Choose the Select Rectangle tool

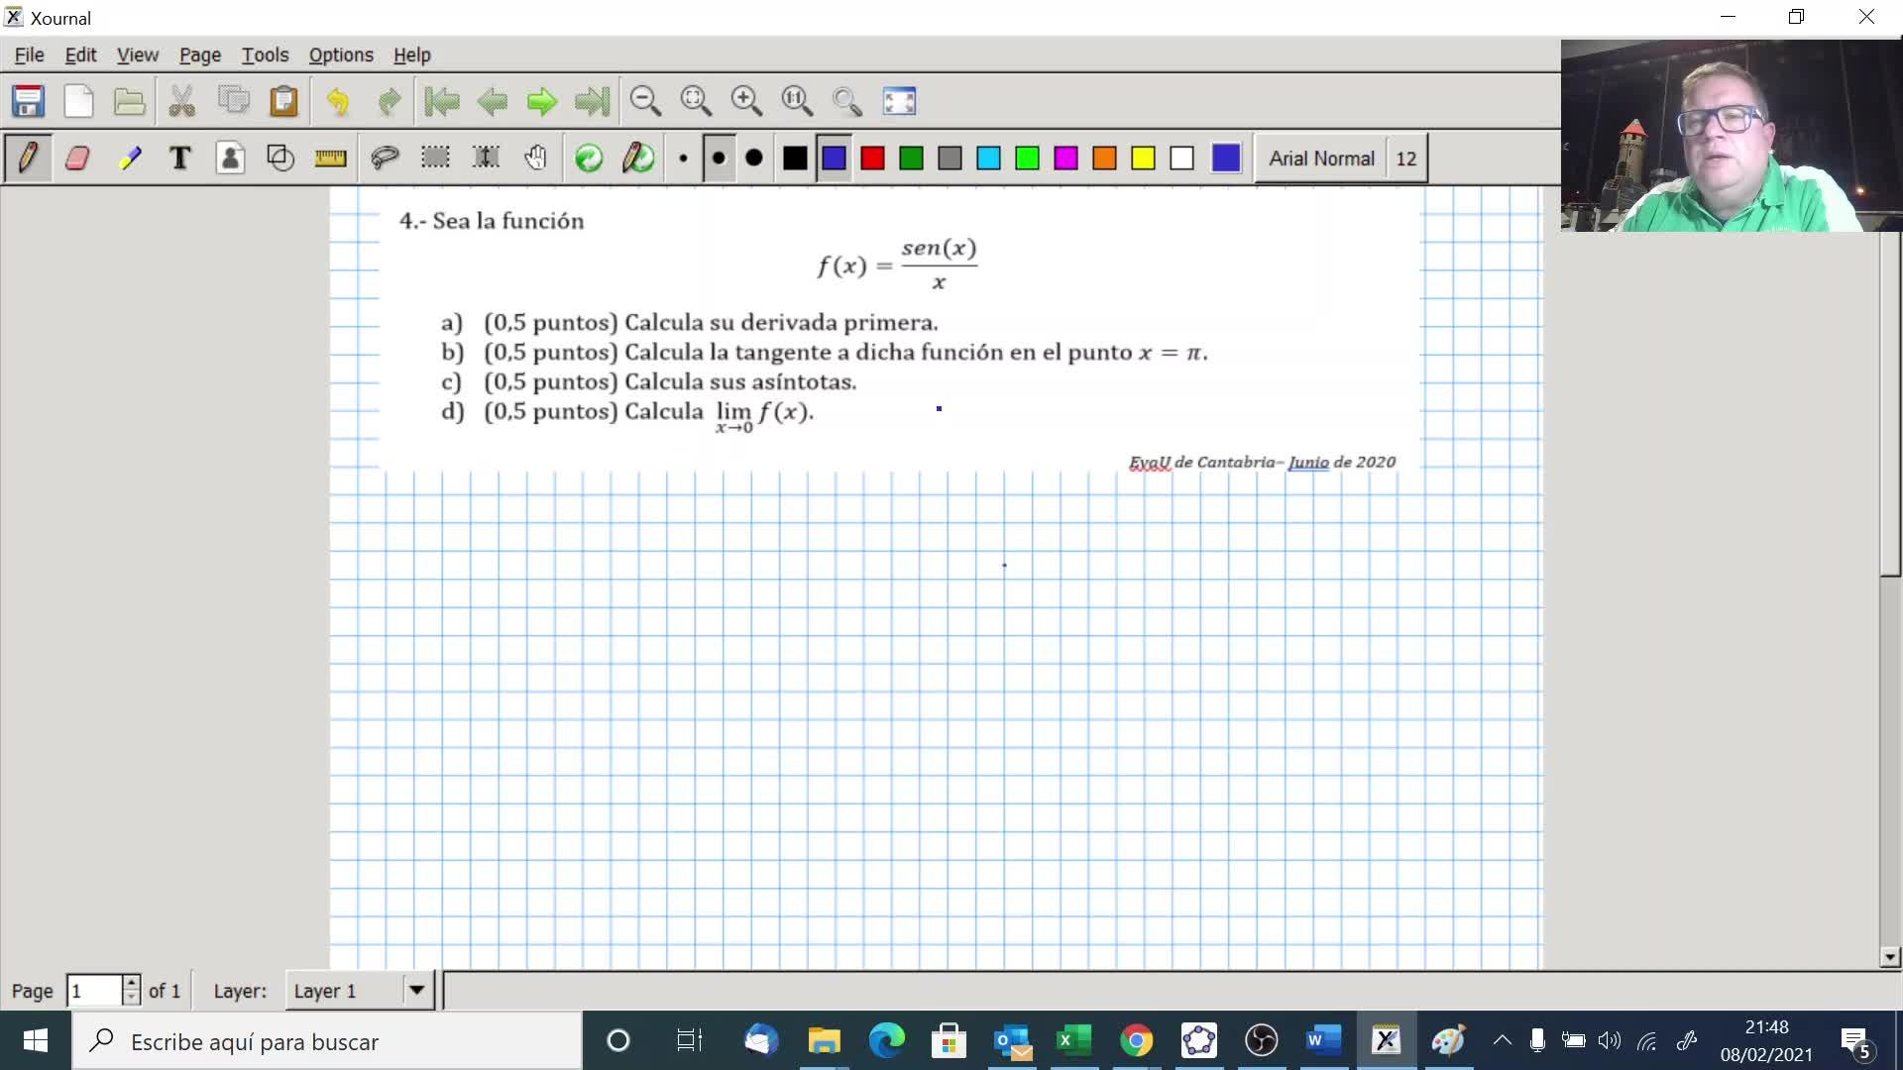click(435, 159)
